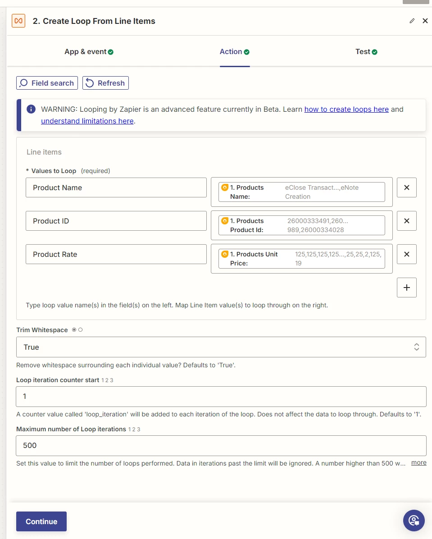Image resolution: width=432 pixels, height=539 pixels.
Task: Select the first Trim Whitespace radio option
Action: click(x=74, y=329)
